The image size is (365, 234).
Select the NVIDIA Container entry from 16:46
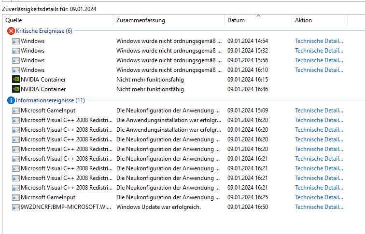point(43,89)
